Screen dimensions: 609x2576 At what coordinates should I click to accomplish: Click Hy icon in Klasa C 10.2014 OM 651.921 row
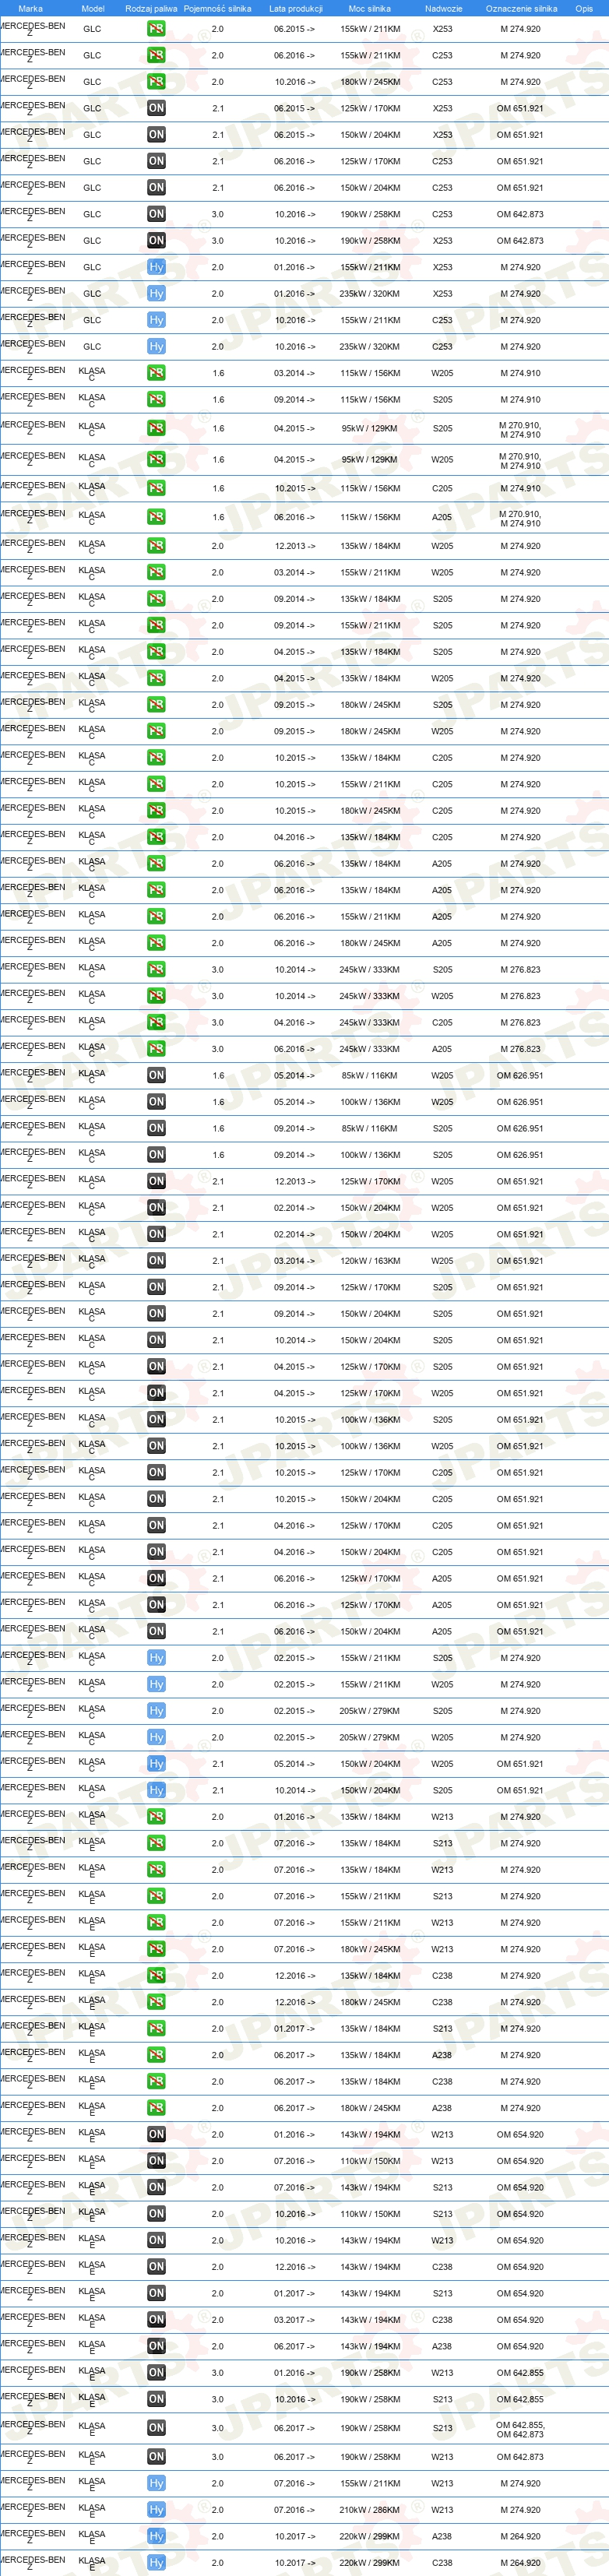point(156,1790)
